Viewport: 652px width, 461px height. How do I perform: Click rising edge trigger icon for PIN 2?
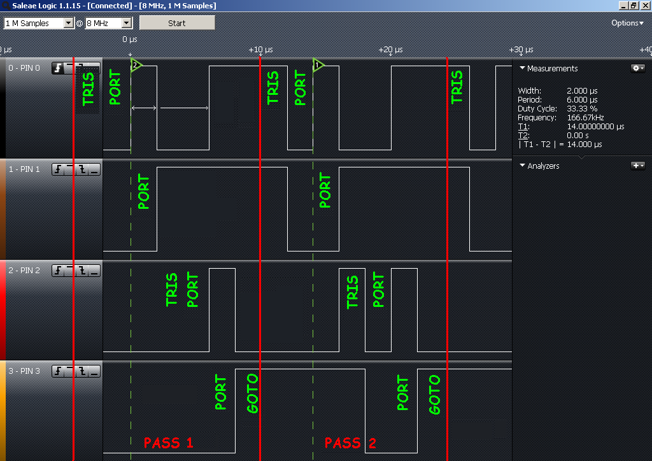58,271
